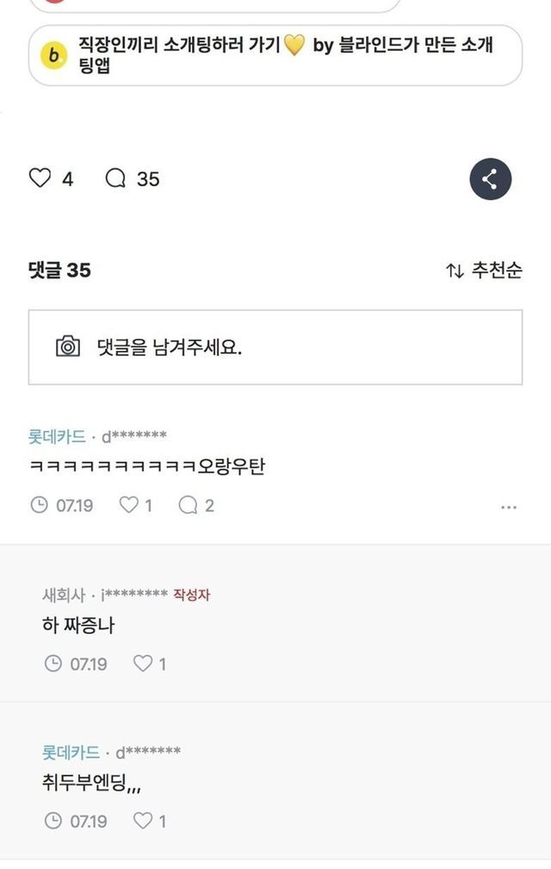Click the clock icon on 취두부엔딩 reply

(x=53, y=821)
